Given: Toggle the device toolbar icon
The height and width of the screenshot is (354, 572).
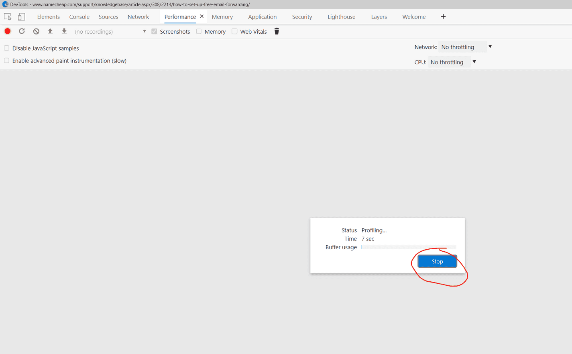Looking at the screenshot, I should point(21,16).
